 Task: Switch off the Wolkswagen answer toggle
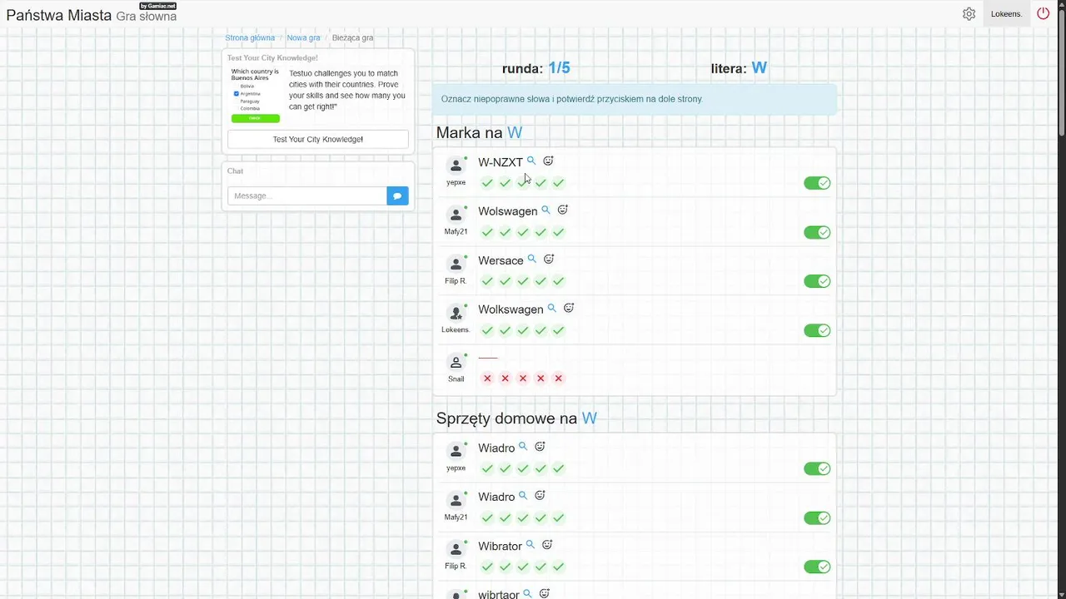[x=817, y=330]
